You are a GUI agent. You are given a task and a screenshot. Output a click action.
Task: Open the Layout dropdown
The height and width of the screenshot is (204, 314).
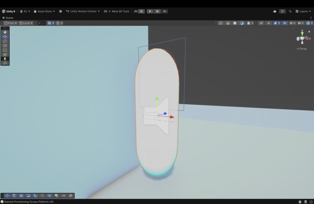coord(303,11)
